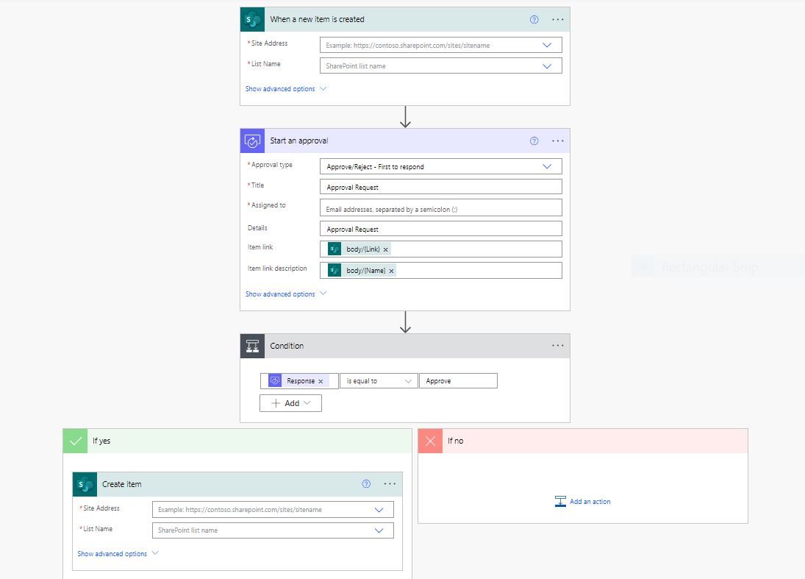805x579 pixels.
Task: Open Create item Site Address dropdown
Action: coord(379,510)
